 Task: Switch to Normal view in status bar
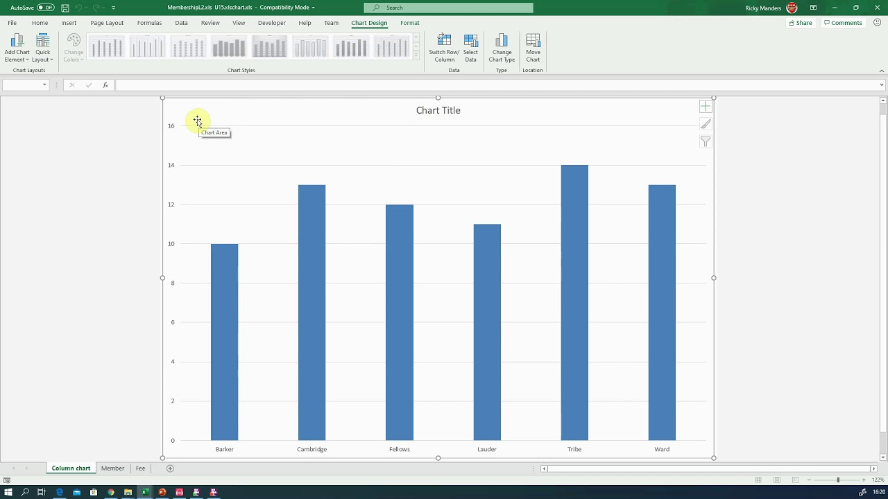tap(758, 480)
